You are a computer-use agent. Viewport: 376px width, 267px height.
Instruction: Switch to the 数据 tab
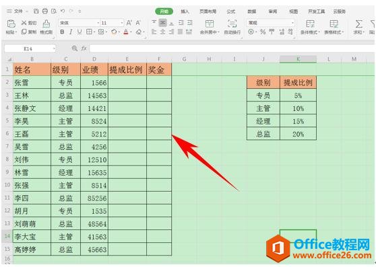252,11
